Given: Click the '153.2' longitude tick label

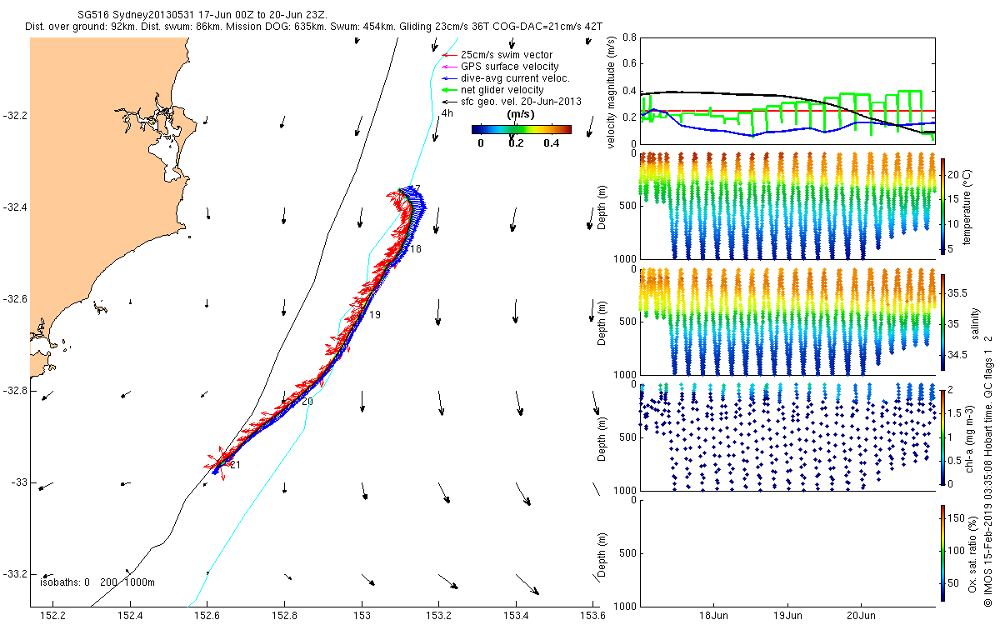Looking at the screenshot, I should [x=438, y=617].
